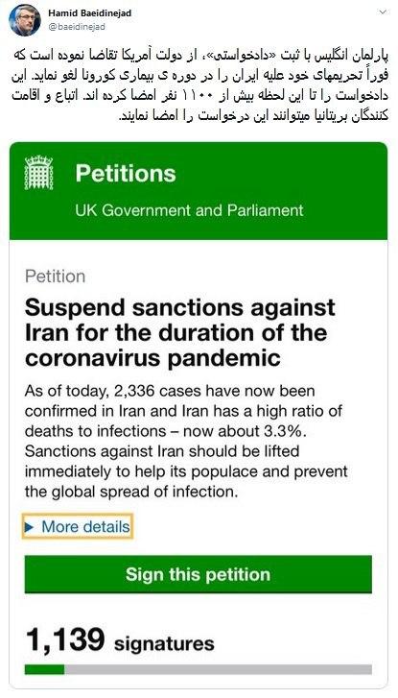
Task: Open the @baeidinejad handle link
Action: pos(77,27)
